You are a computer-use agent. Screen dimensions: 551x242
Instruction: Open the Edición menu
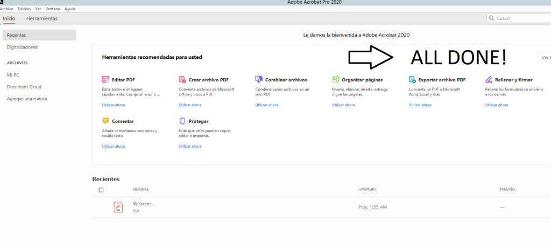24,9
